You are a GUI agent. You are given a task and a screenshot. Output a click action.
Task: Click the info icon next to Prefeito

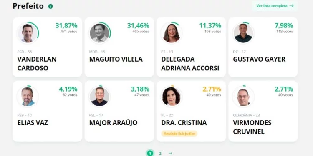tap(50, 6)
